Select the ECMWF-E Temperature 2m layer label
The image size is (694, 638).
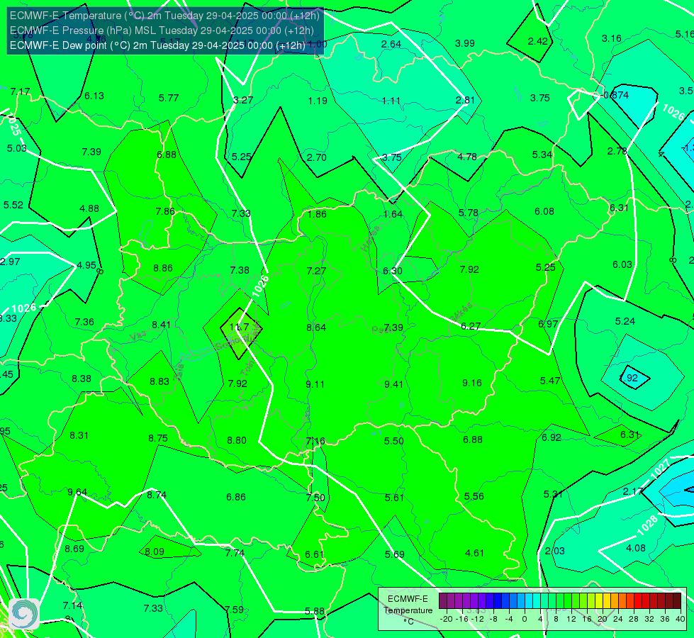point(164,16)
